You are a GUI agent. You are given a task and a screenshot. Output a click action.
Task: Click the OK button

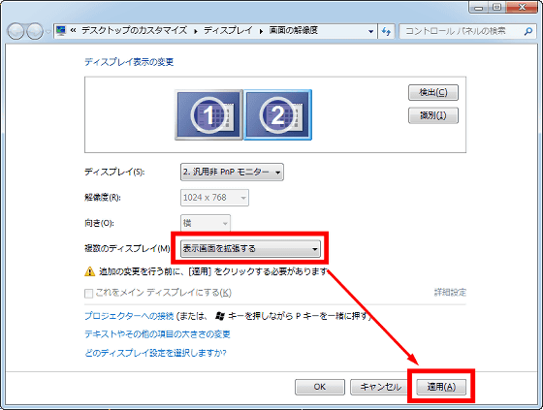[x=320, y=387]
